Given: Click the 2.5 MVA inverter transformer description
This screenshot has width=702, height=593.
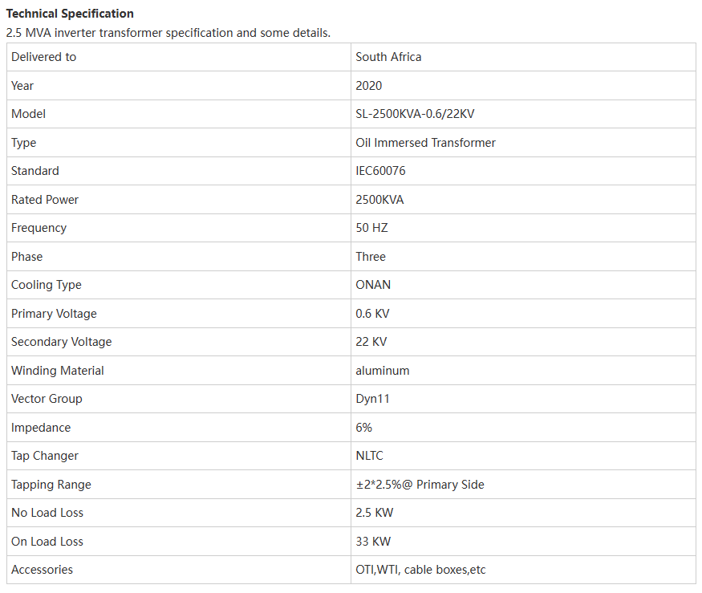Looking at the screenshot, I should 168,33.
